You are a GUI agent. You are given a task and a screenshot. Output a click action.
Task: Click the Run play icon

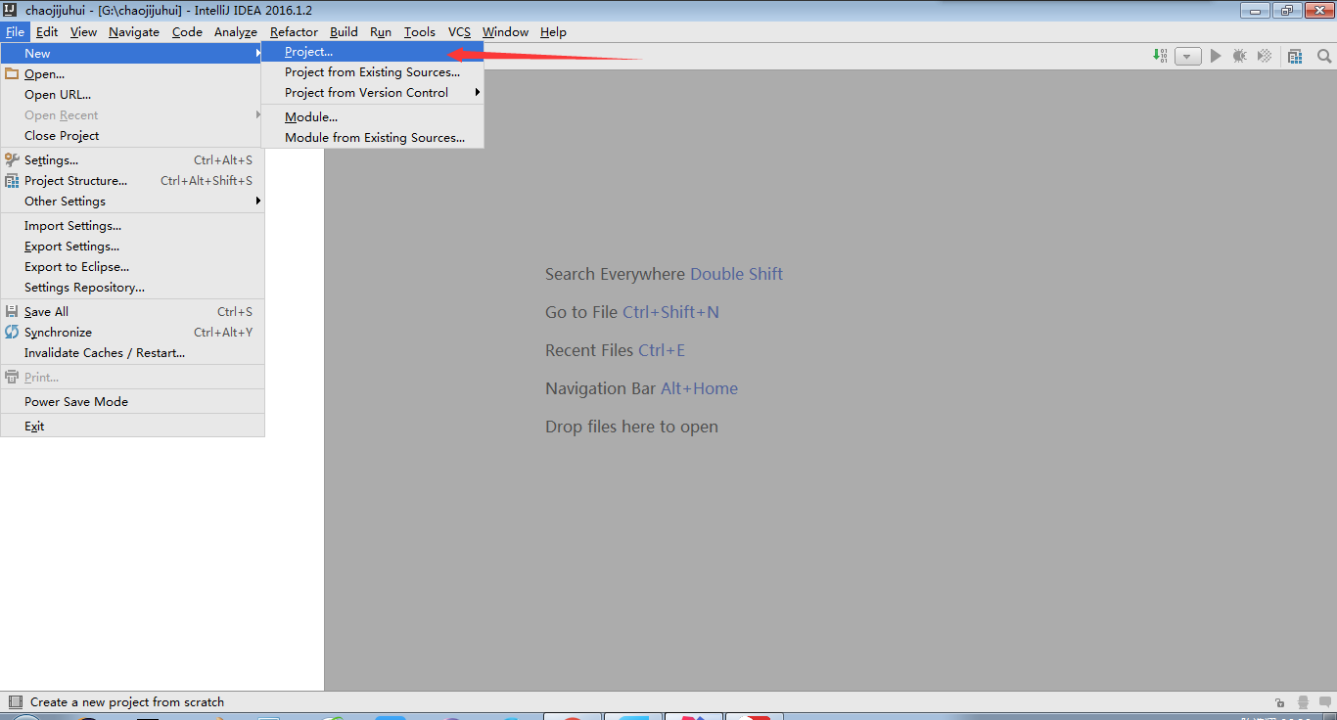1216,57
